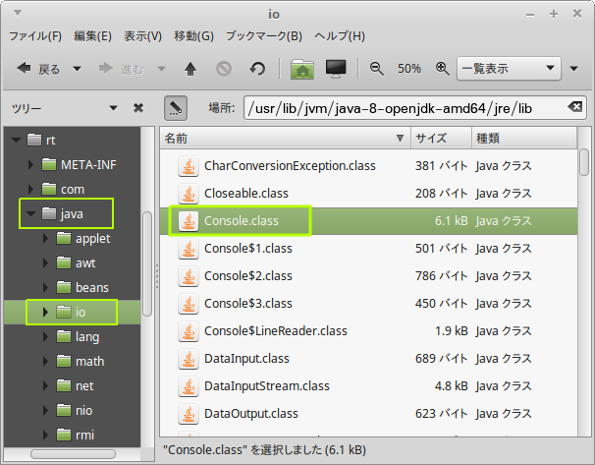Click the up-arrow parent folder icon
Image resolution: width=595 pixels, height=465 pixels.
click(x=190, y=69)
